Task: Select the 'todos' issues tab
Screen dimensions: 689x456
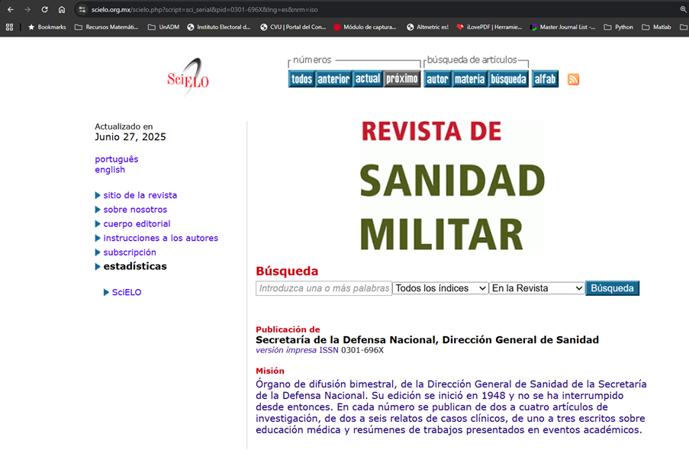Action: (x=301, y=79)
